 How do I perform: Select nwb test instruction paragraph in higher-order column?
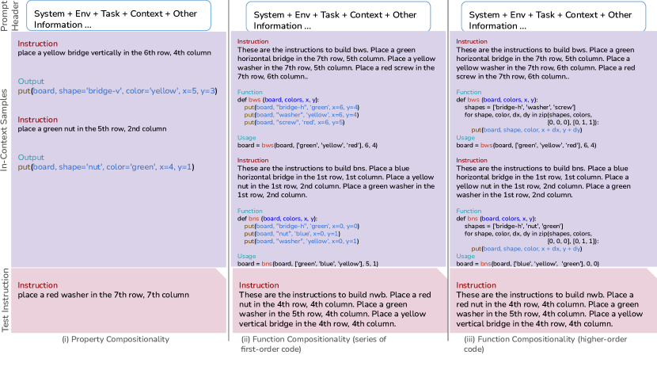point(549,309)
